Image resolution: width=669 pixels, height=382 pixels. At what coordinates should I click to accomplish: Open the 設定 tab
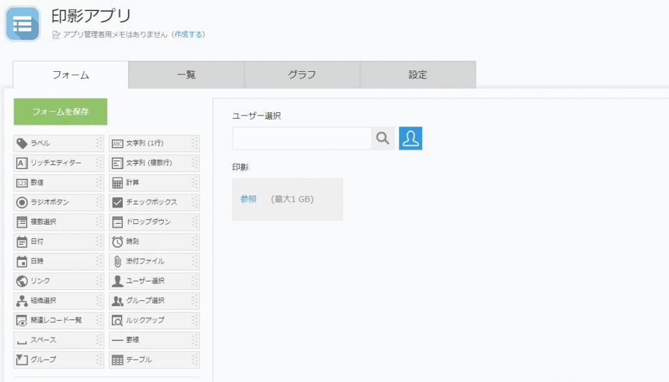coord(417,74)
